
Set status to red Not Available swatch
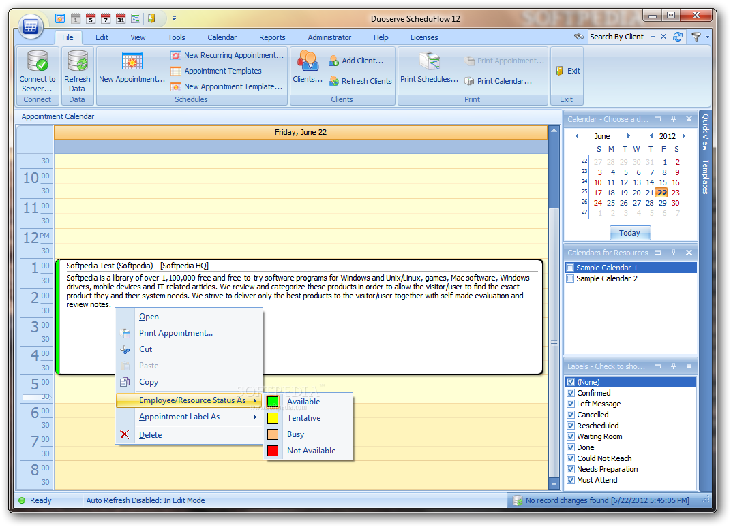(x=273, y=451)
